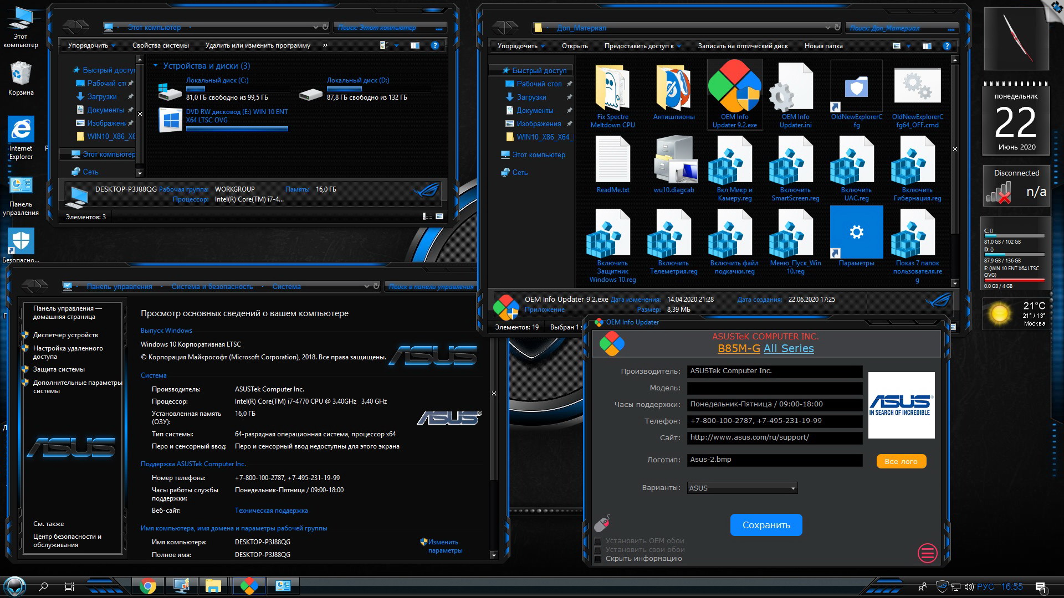The height and width of the screenshot is (598, 1064).
Task: Select Меню_Пуск_Win 10.reg file
Action: pyautogui.click(x=795, y=243)
